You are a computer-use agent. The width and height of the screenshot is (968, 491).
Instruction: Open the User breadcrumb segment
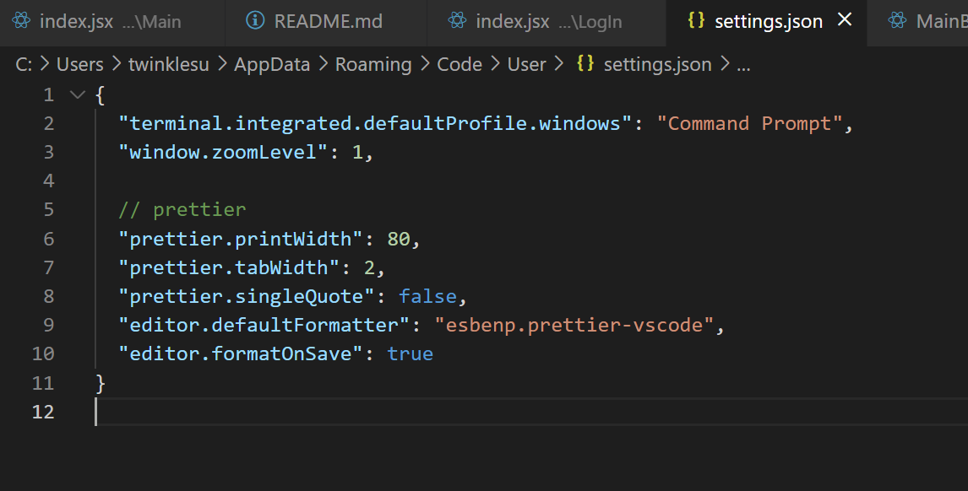(526, 64)
